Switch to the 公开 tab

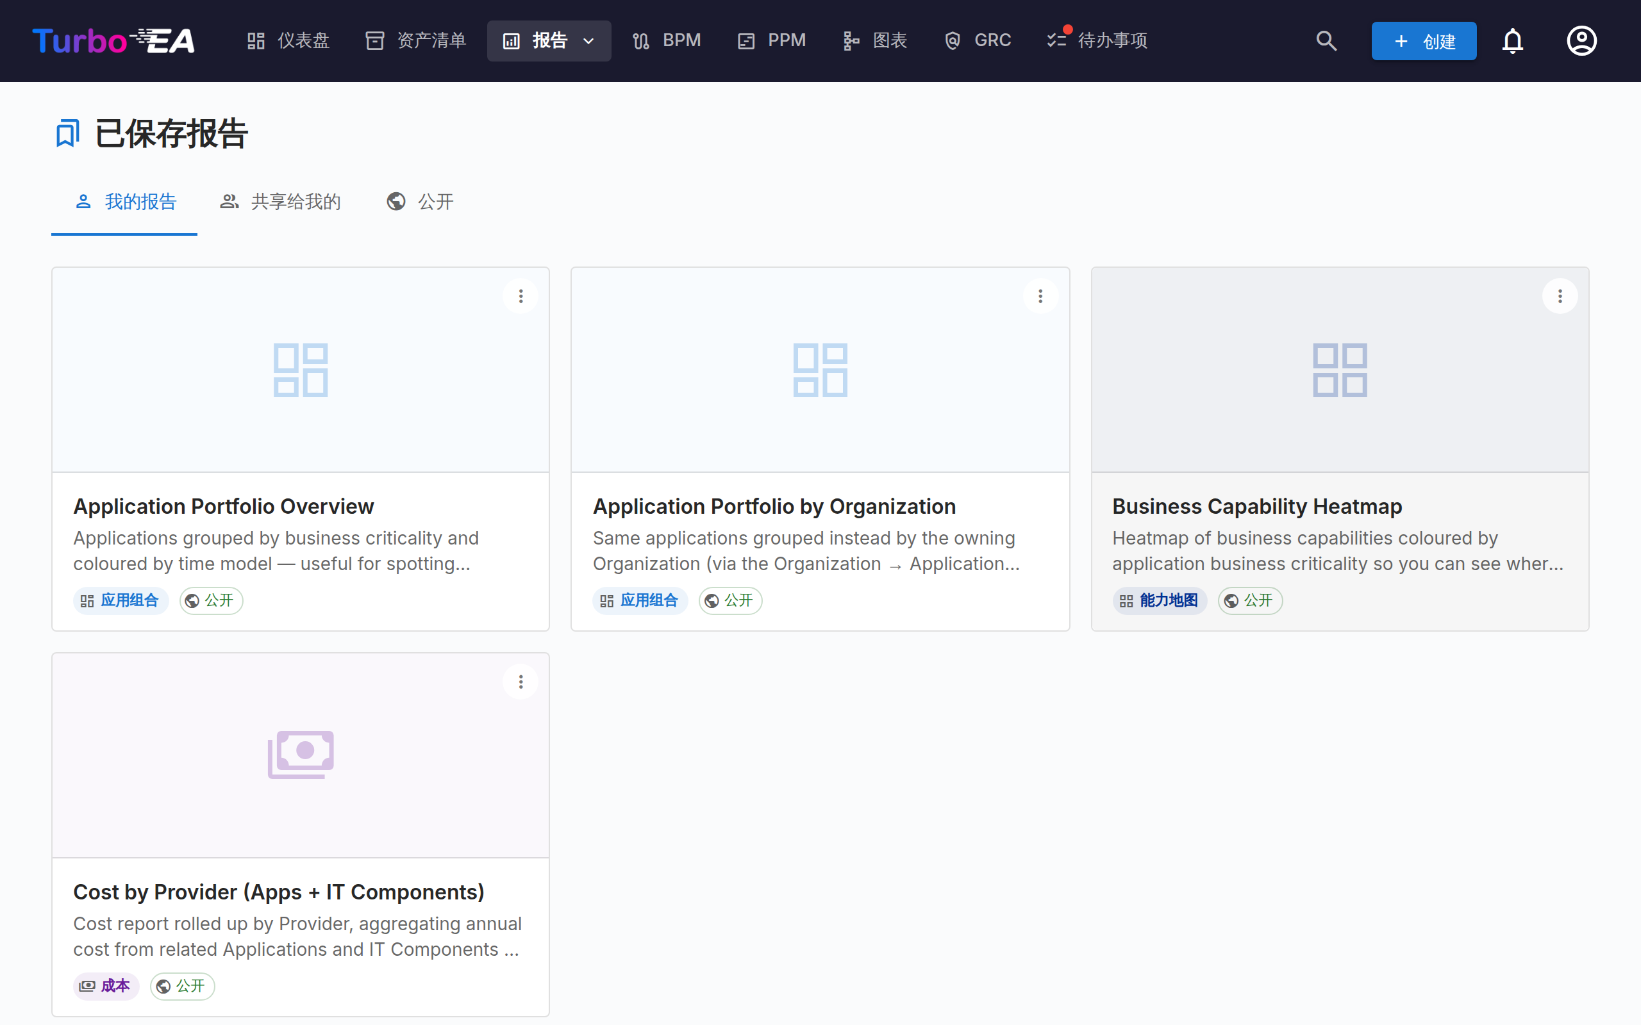click(x=421, y=202)
